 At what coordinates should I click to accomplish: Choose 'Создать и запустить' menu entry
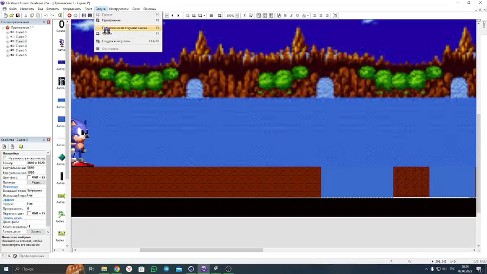[128, 41]
